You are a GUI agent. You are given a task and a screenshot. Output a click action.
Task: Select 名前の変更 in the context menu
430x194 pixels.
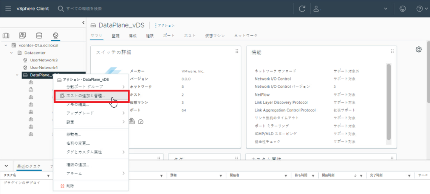tap(78, 143)
